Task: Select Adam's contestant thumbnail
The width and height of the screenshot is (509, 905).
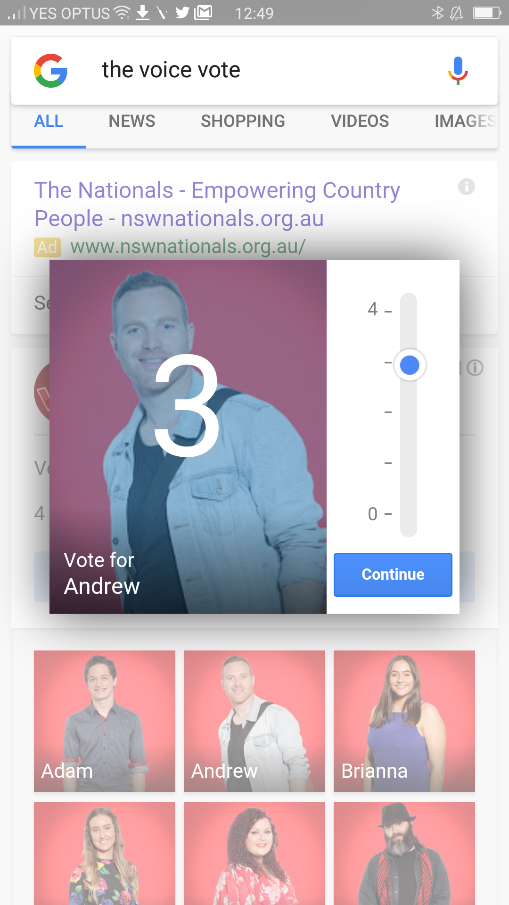Action: tap(105, 721)
